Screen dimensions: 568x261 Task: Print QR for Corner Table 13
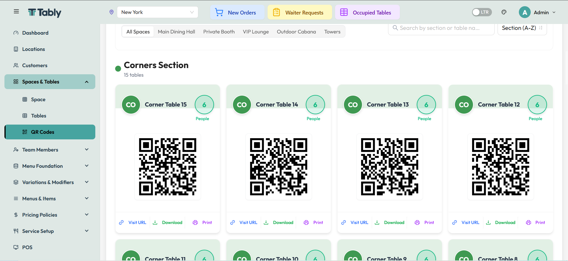[x=424, y=223]
